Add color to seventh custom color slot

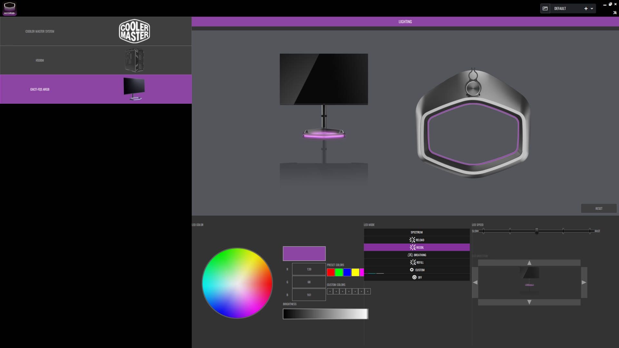[368, 291]
